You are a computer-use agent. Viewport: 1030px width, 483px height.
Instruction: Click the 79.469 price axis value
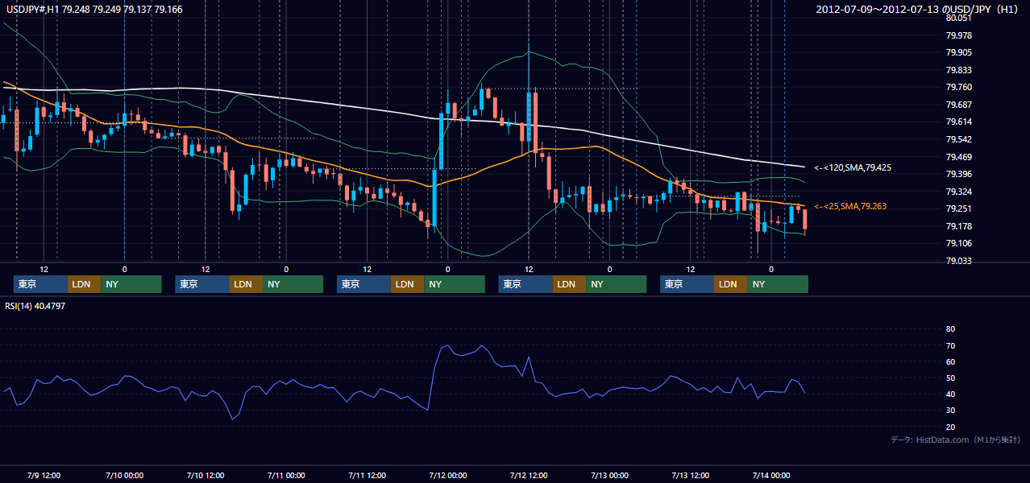958,156
